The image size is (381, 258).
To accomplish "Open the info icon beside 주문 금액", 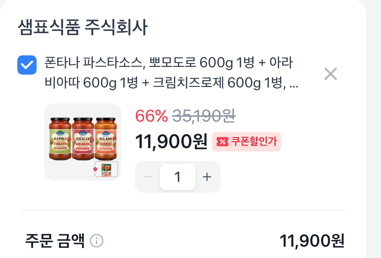I will coord(97,241).
